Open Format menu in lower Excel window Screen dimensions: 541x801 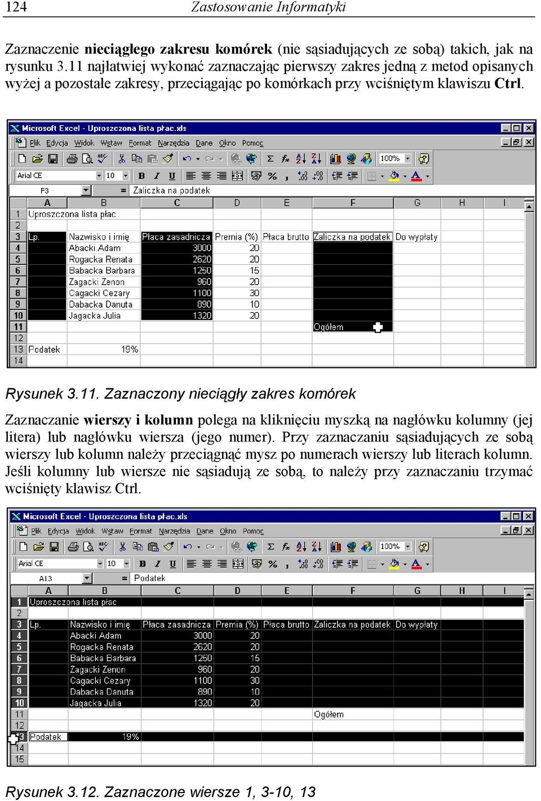point(140,531)
